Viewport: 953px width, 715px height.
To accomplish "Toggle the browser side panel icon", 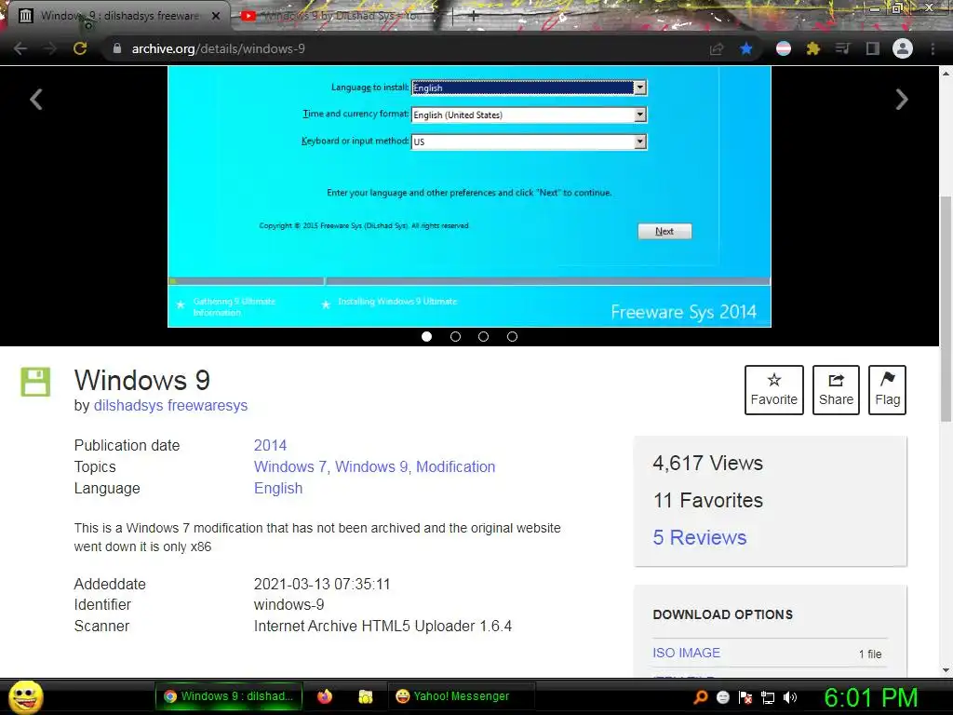I will pyautogui.click(x=873, y=48).
